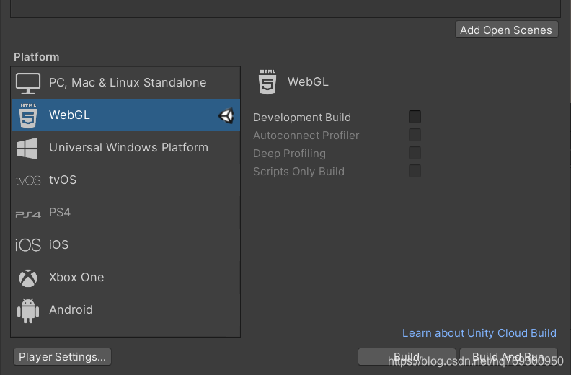The image size is (571, 375).
Task: Click Build And Run
Action: pos(508,356)
